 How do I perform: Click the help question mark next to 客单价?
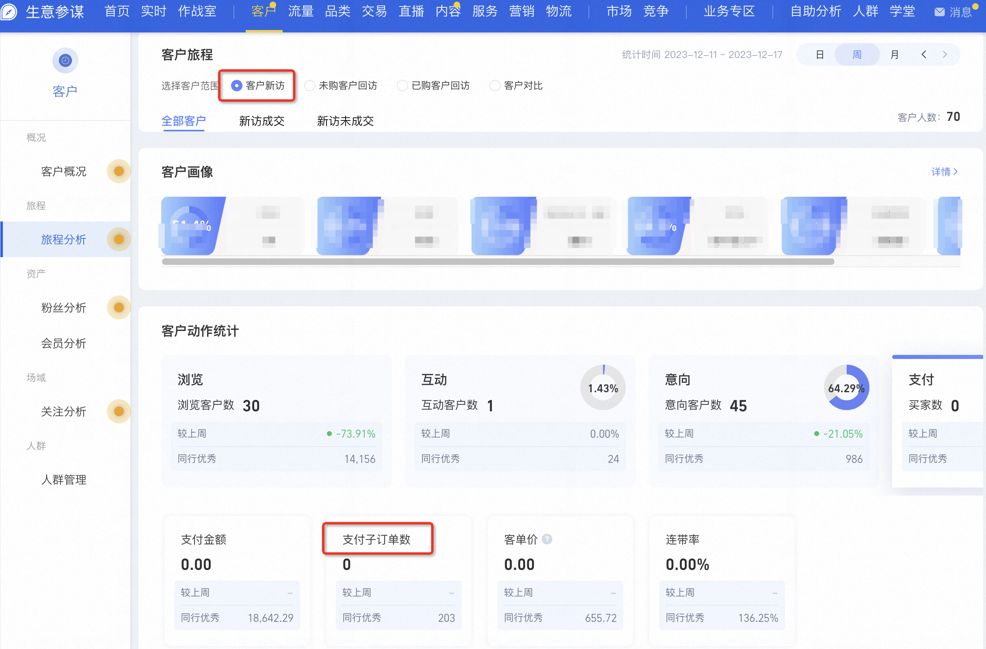pyautogui.click(x=547, y=539)
